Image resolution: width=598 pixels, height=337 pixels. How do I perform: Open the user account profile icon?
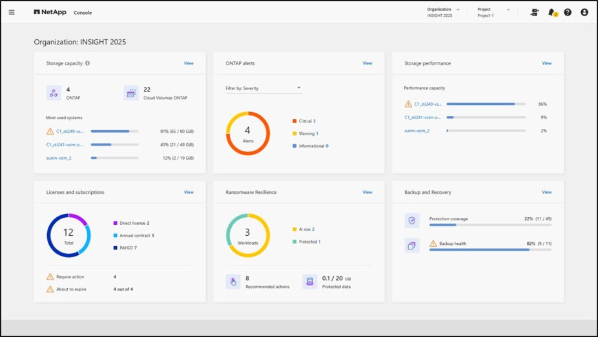point(584,12)
